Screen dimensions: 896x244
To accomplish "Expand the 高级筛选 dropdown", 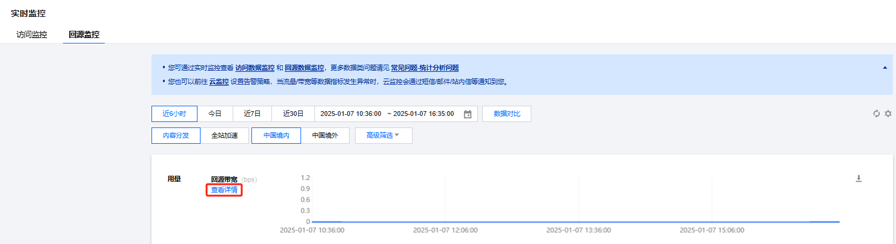I will 383,135.
